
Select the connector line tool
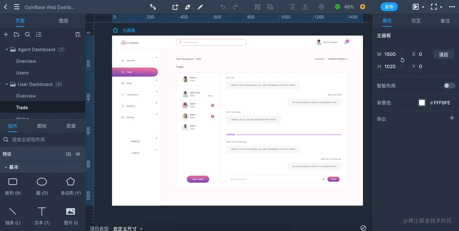tap(153, 7)
